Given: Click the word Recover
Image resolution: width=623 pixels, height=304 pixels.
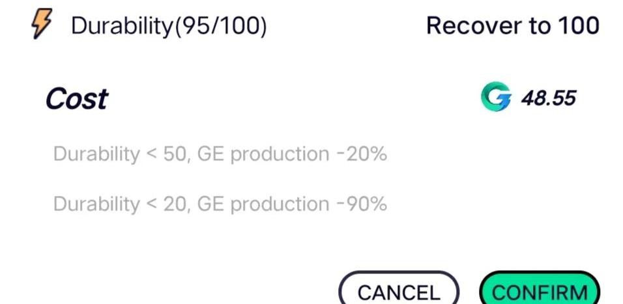Looking at the screenshot, I should [x=469, y=26].
